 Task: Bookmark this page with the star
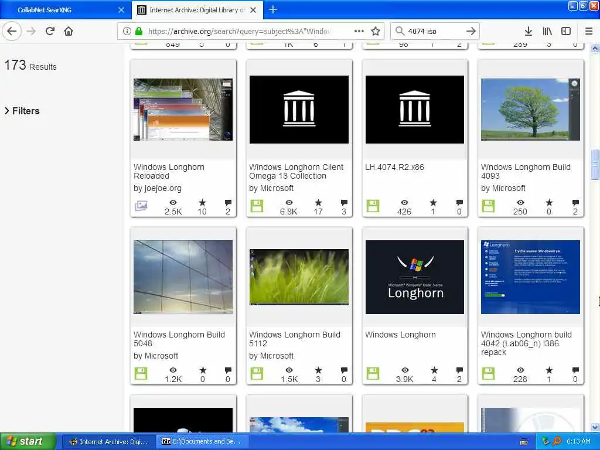coord(376,31)
